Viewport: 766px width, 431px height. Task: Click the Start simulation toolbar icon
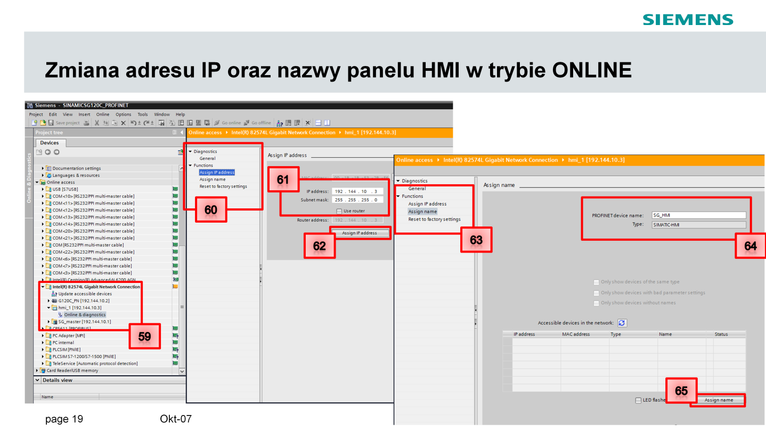coord(198,123)
